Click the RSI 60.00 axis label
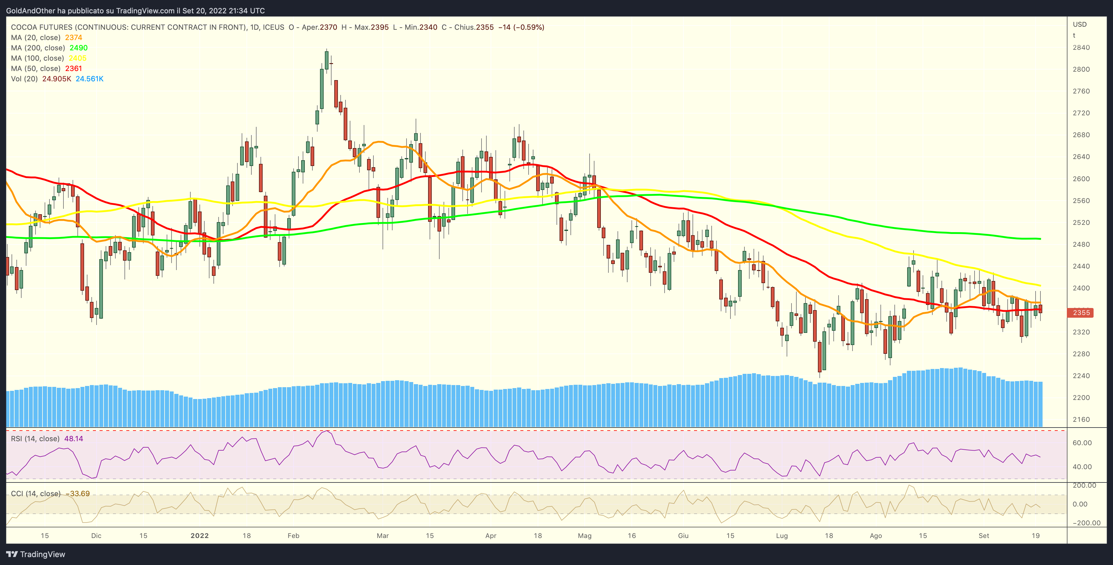Viewport: 1113px width, 565px height. pos(1082,443)
